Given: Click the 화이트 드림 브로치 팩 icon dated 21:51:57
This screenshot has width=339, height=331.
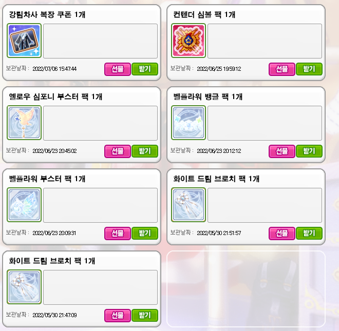Looking at the screenshot, I should click(x=189, y=205).
